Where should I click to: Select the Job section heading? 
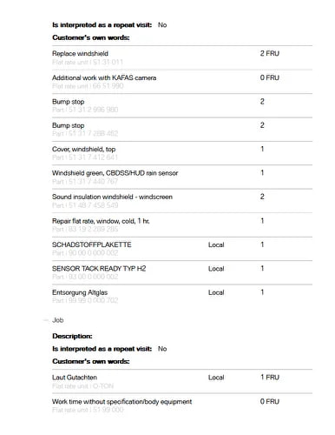pos(58,320)
